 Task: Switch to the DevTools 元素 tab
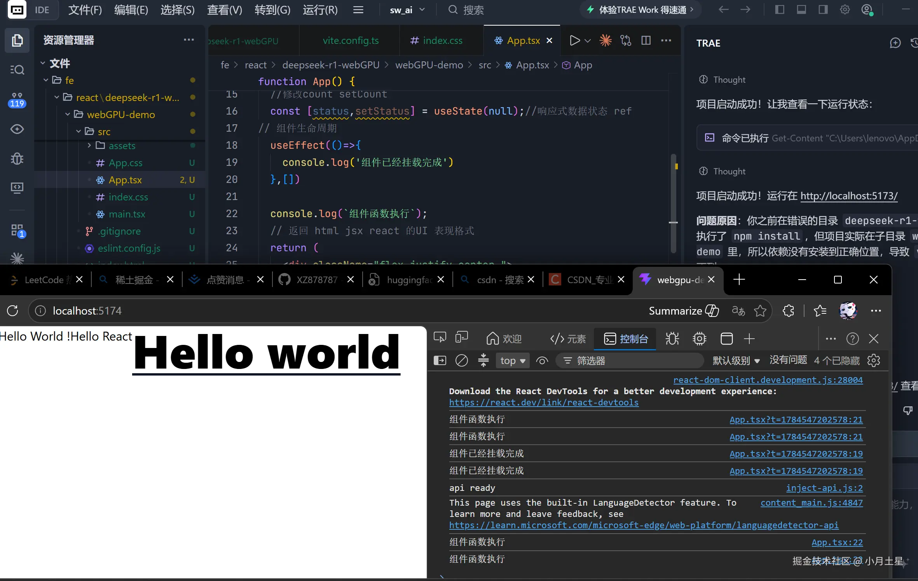(568, 339)
